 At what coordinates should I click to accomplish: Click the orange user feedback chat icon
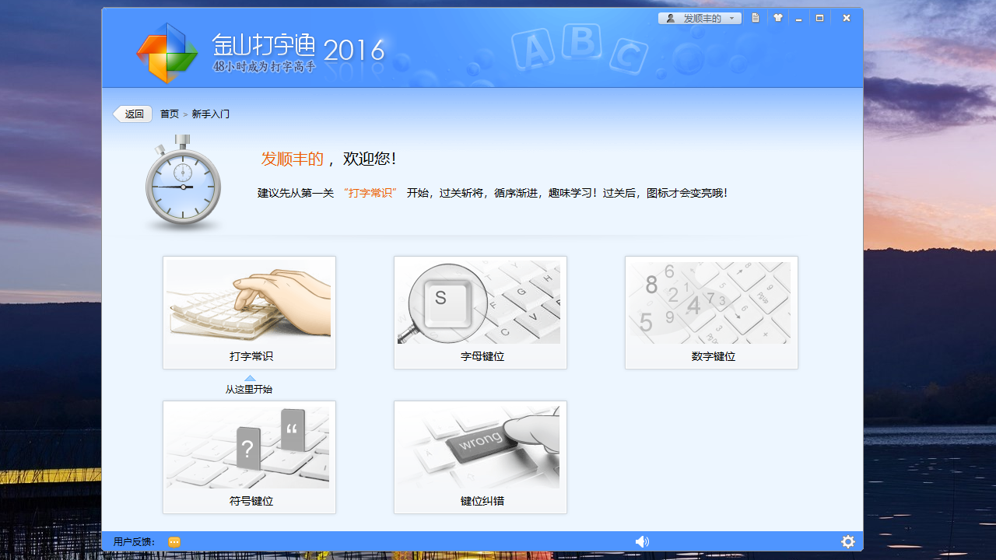(x=174, y=541)
